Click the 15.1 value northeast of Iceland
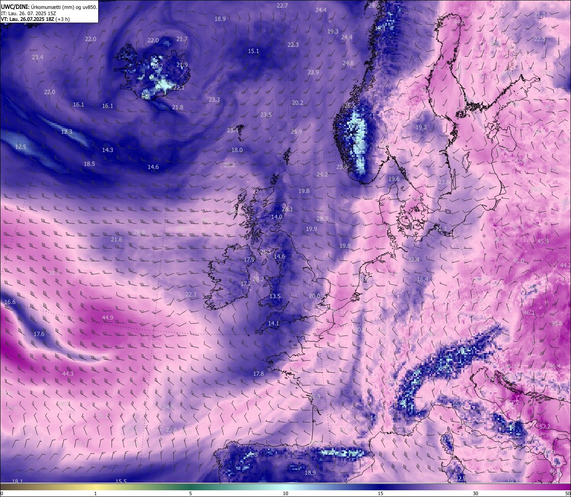This screenshot has height=497, width=571. [253, 51]
